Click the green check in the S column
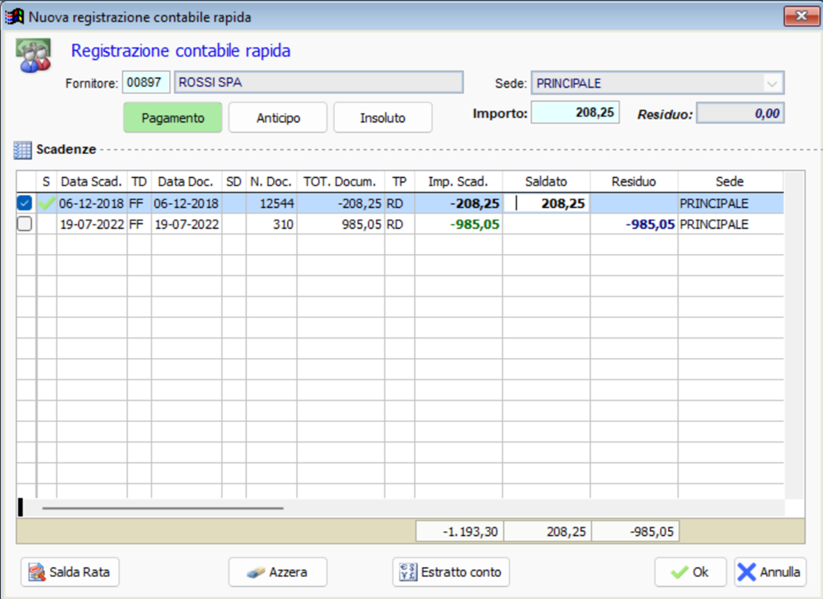Viewport: 823px width, 599px height. (x=46, y=202)
